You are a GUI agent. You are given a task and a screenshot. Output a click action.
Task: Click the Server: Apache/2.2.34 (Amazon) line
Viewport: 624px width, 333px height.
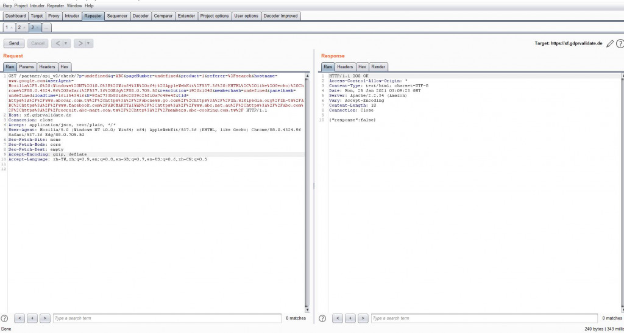368,95
